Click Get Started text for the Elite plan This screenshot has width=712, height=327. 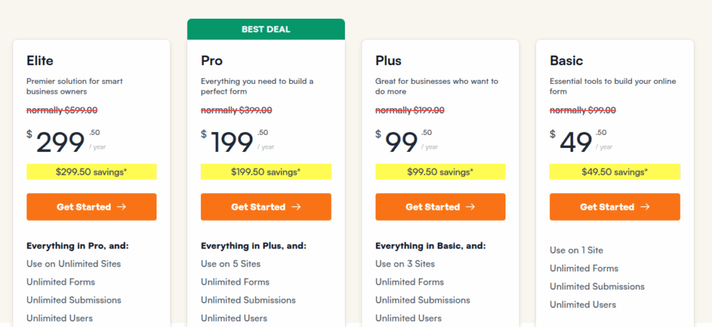(83, 207)
